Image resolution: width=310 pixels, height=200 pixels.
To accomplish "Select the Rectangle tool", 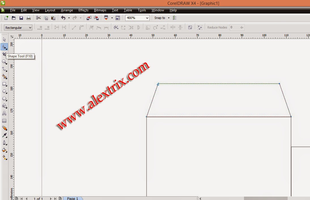I will [4, 84].
